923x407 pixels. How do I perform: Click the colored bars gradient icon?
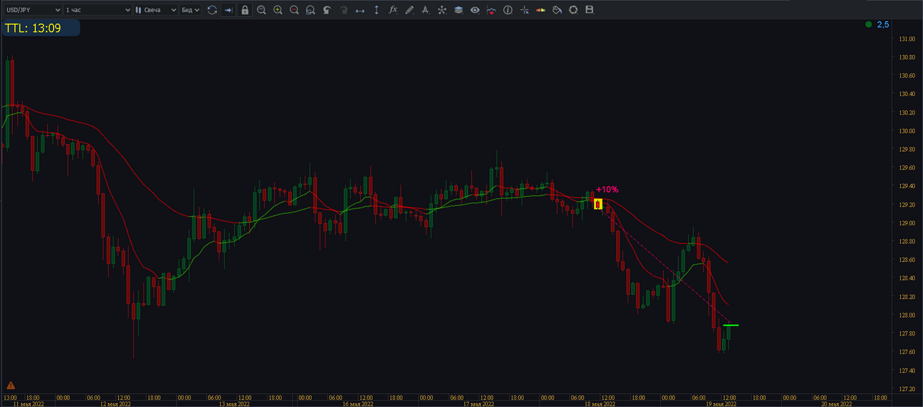click(x=540, y=10)
